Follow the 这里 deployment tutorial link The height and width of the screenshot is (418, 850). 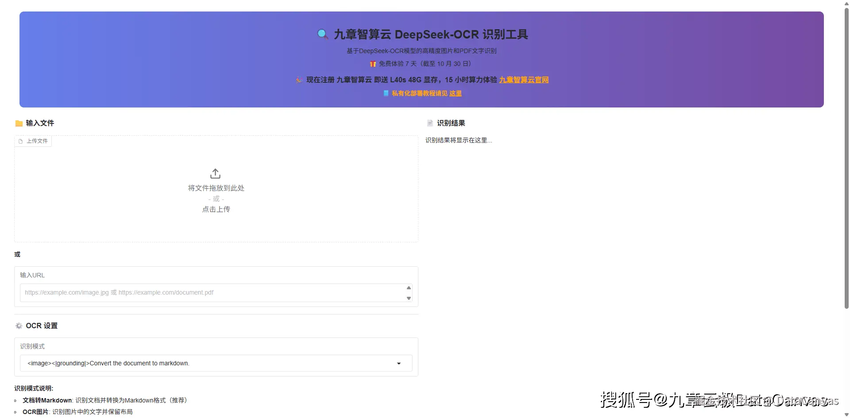click(456, 93)
